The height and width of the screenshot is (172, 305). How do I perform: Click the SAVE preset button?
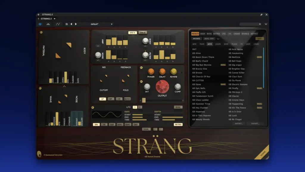(x=259, y=39)
